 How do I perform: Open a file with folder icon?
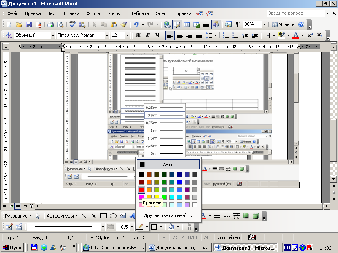tap(19, 24)
